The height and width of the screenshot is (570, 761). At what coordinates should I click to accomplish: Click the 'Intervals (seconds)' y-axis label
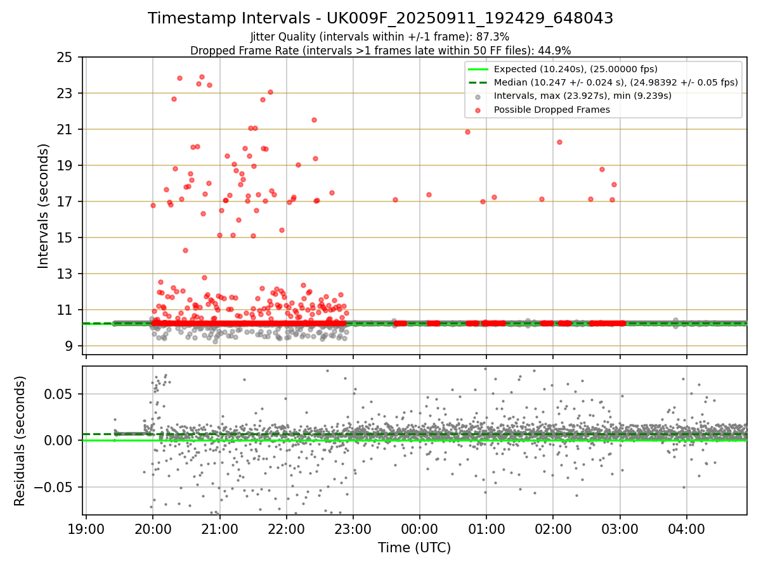coord(43,206)
